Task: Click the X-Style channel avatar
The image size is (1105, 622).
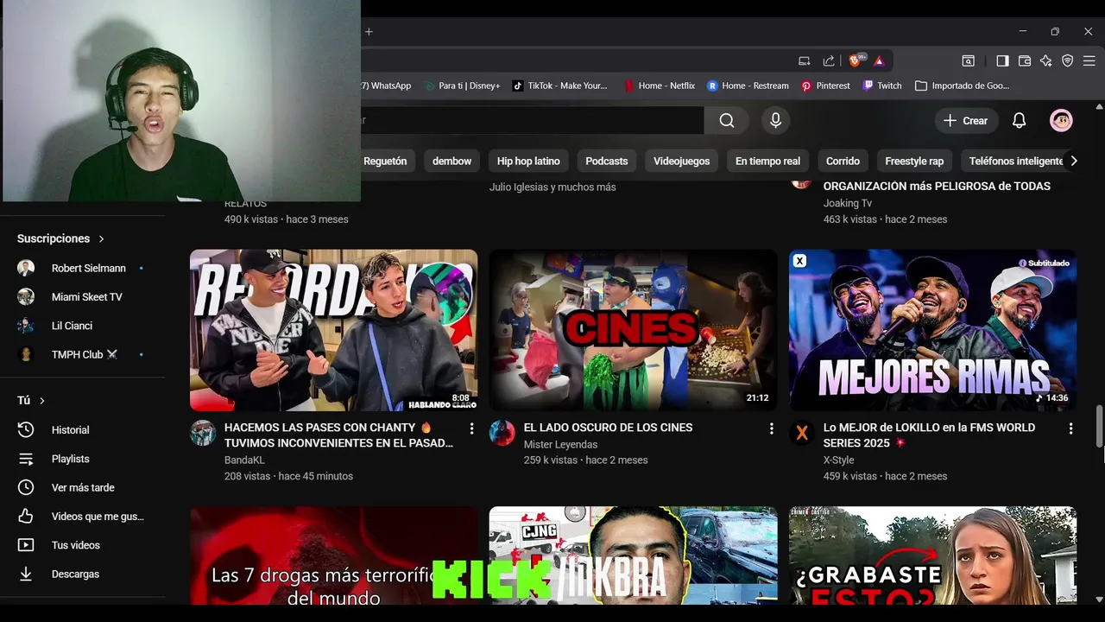Action: coord(802,433)
